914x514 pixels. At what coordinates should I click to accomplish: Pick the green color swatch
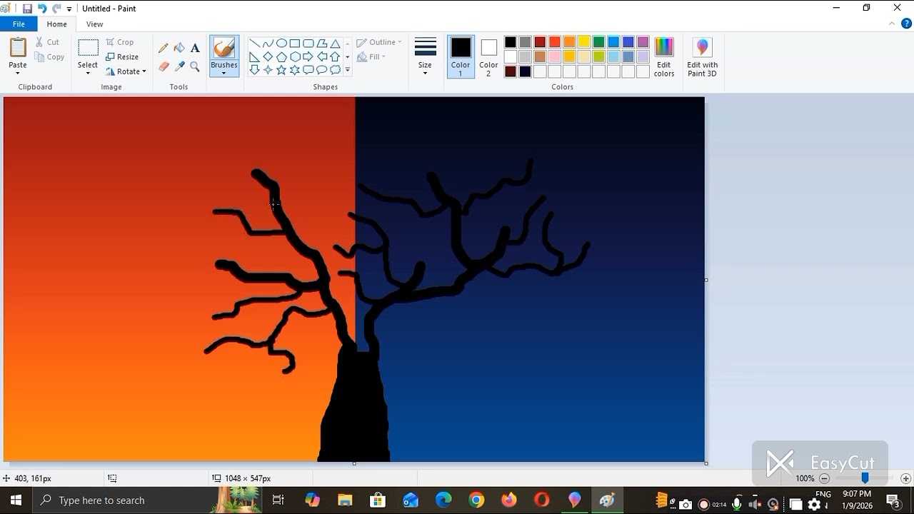coord(599,42)
